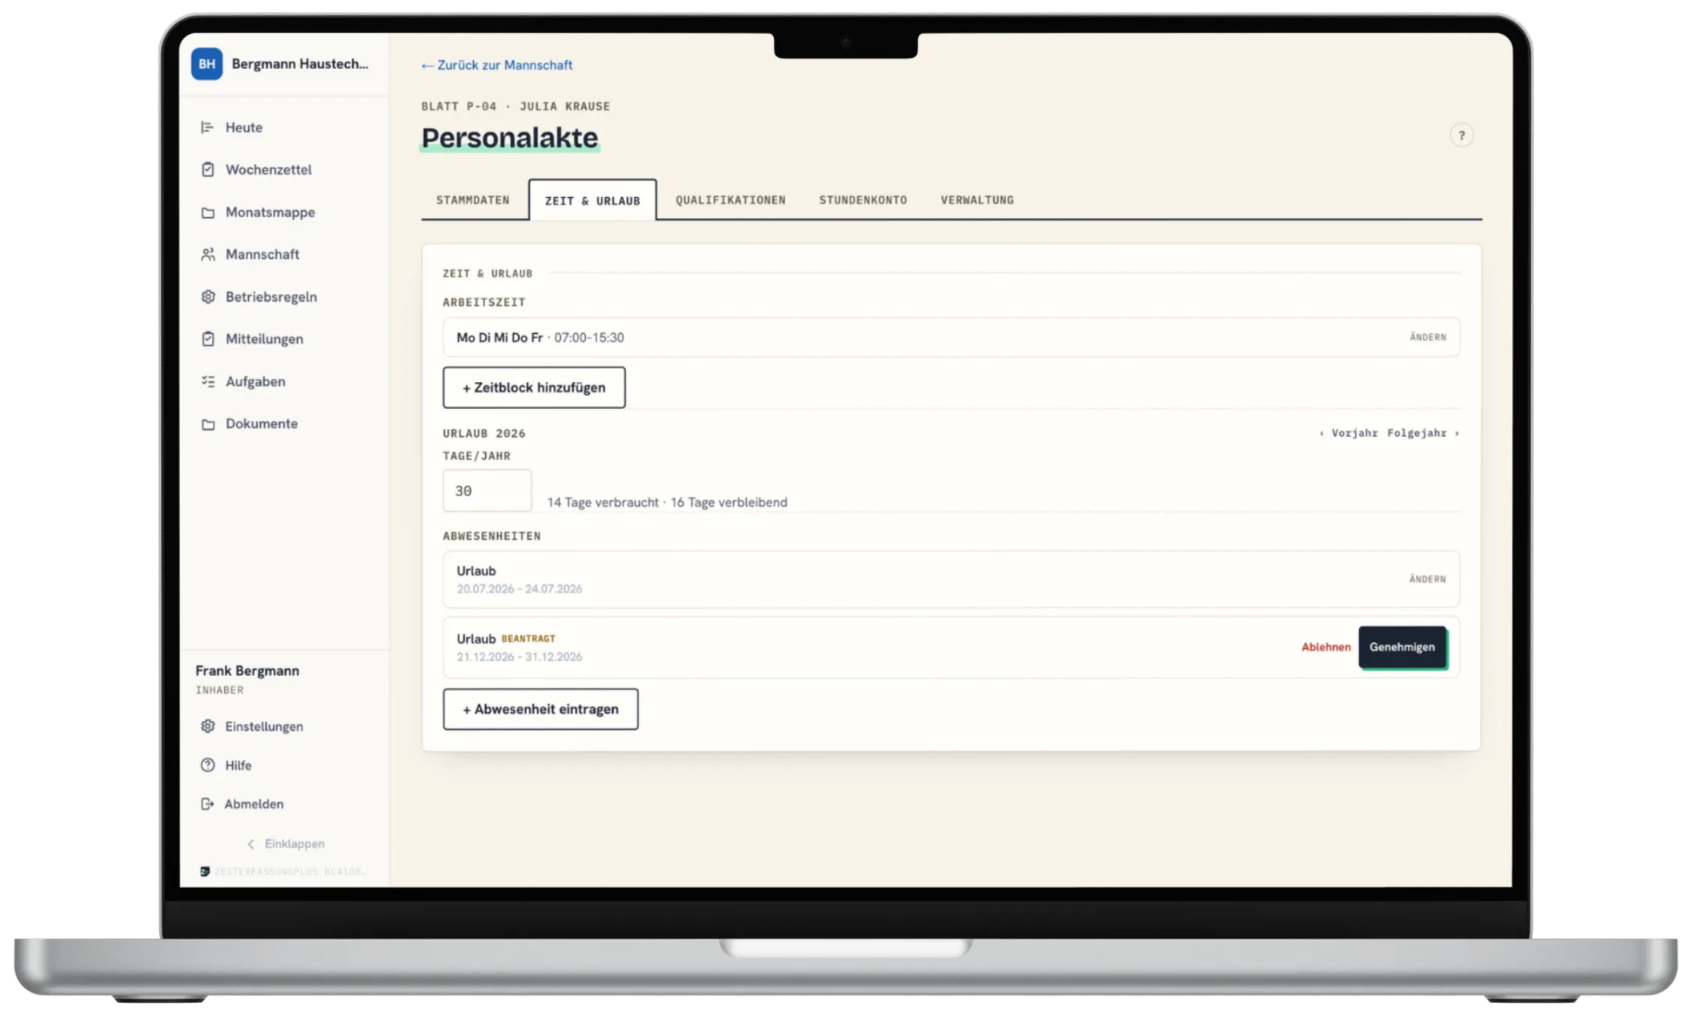Screen dimensions: 1692x1015
Task: Click Mo Di Mi Do Fr working time text
Action: (x=499, y=338)
